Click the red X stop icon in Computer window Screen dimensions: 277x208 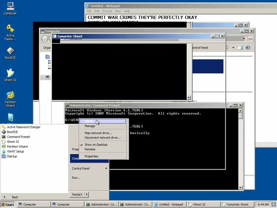(x=250, y=39)
